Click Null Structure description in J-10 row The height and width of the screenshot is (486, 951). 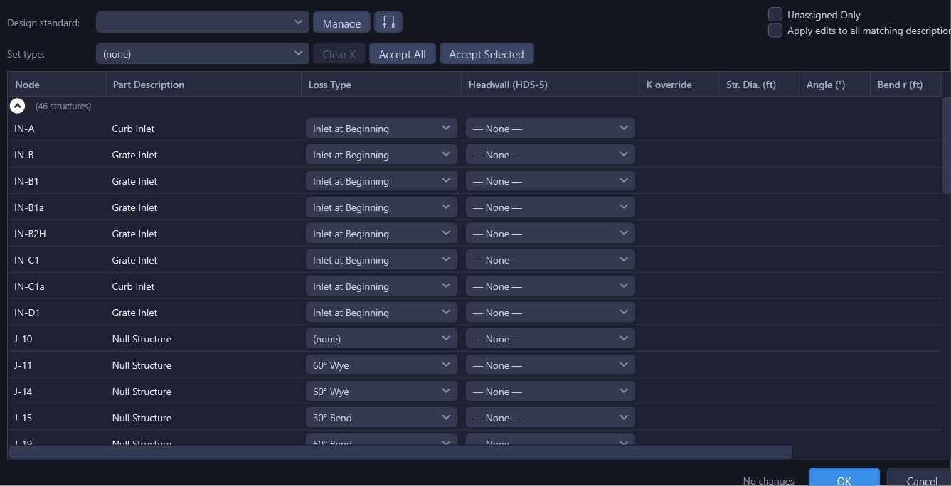pyautogui.click(x=142, y=339)
